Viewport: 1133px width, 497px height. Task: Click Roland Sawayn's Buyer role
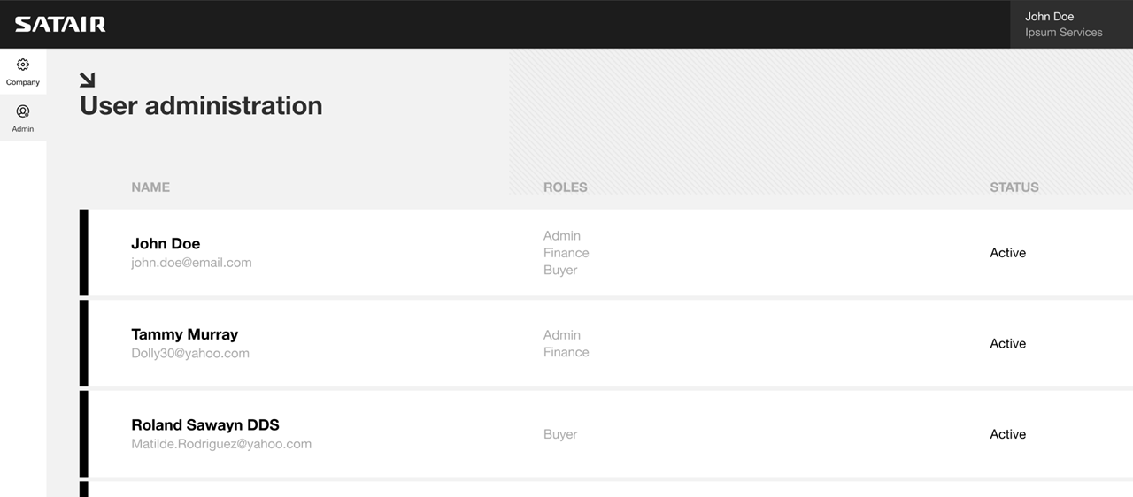tap(560, 434)
